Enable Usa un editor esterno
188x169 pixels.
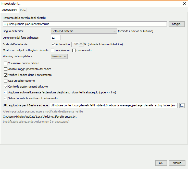[x=6, y=81]
